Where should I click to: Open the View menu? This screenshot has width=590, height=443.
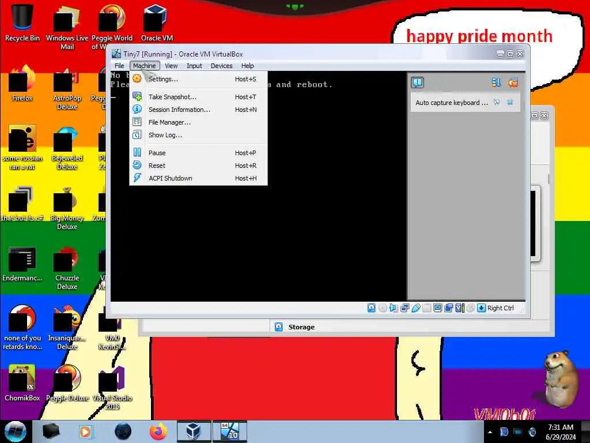click(x=171, y=66)
